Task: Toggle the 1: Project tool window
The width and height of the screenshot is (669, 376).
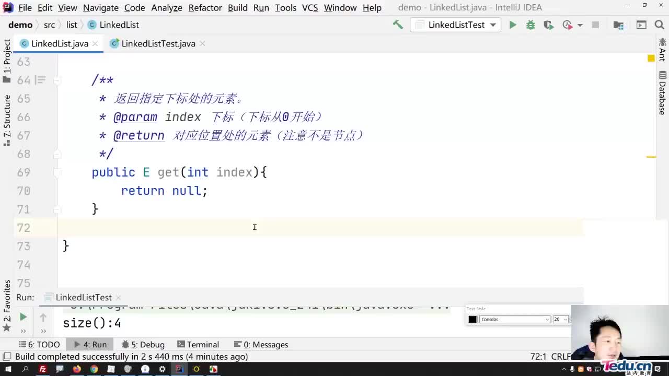Action: (x=7, y=61)
